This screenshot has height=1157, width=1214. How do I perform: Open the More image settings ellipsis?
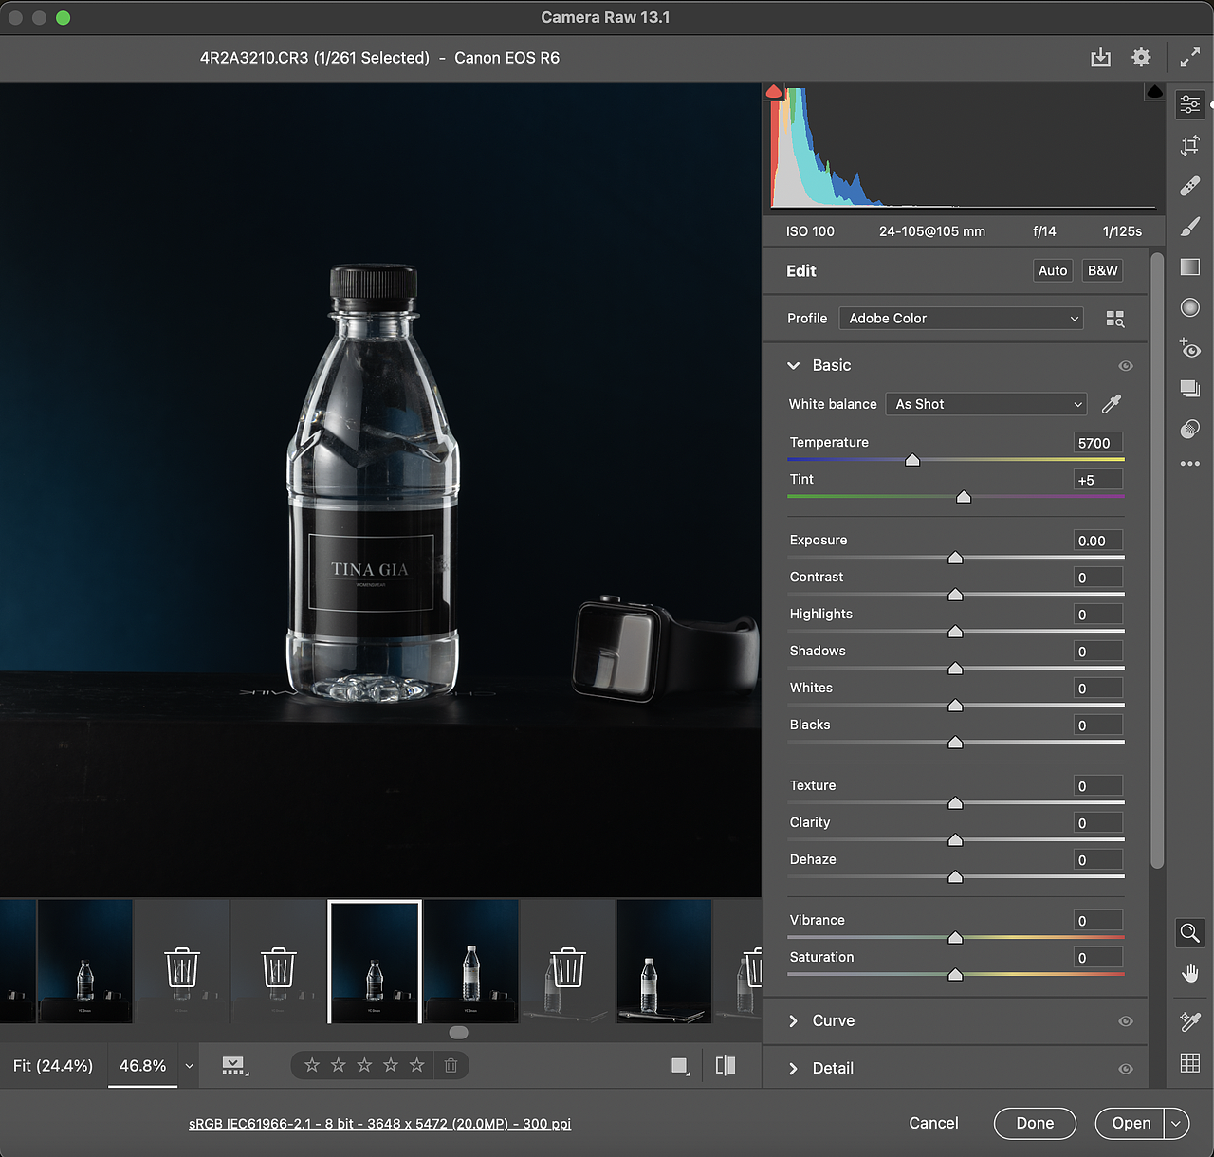[1190, 464]
